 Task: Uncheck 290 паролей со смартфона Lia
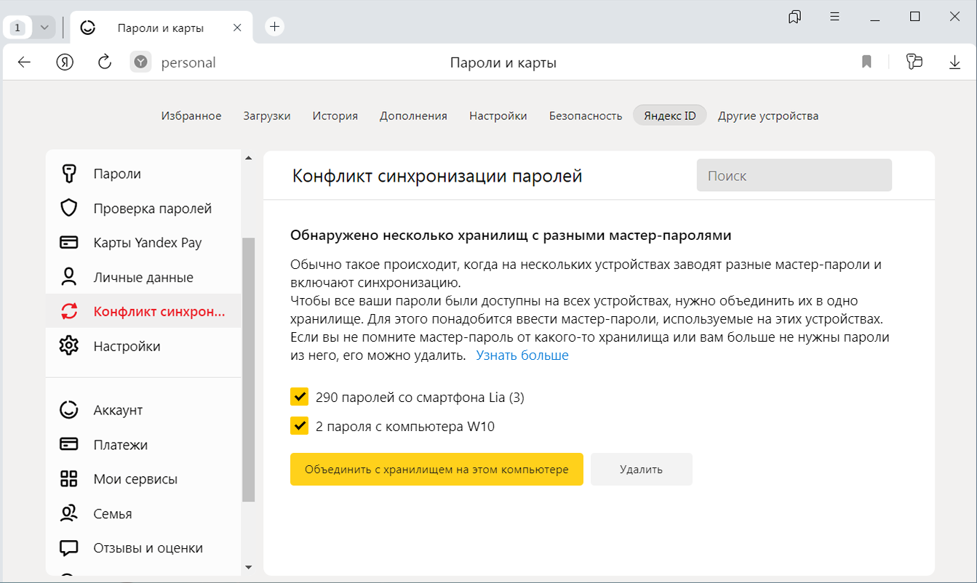point(299,397)
